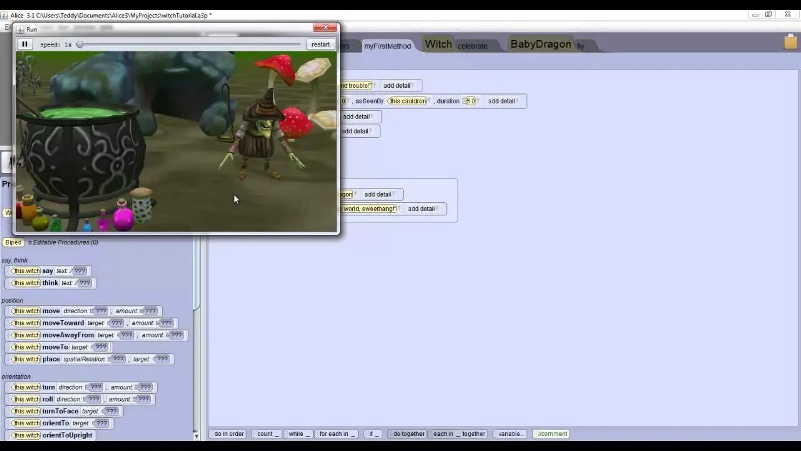Minimize the Alice window
The width and height of the screenshot is (801, 451).
(755, 15)
